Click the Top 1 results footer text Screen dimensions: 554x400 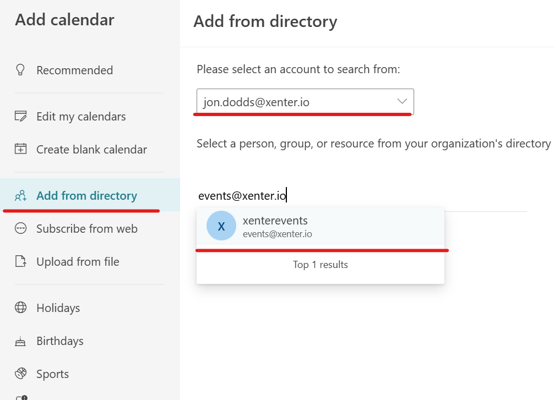click(320, 265)
